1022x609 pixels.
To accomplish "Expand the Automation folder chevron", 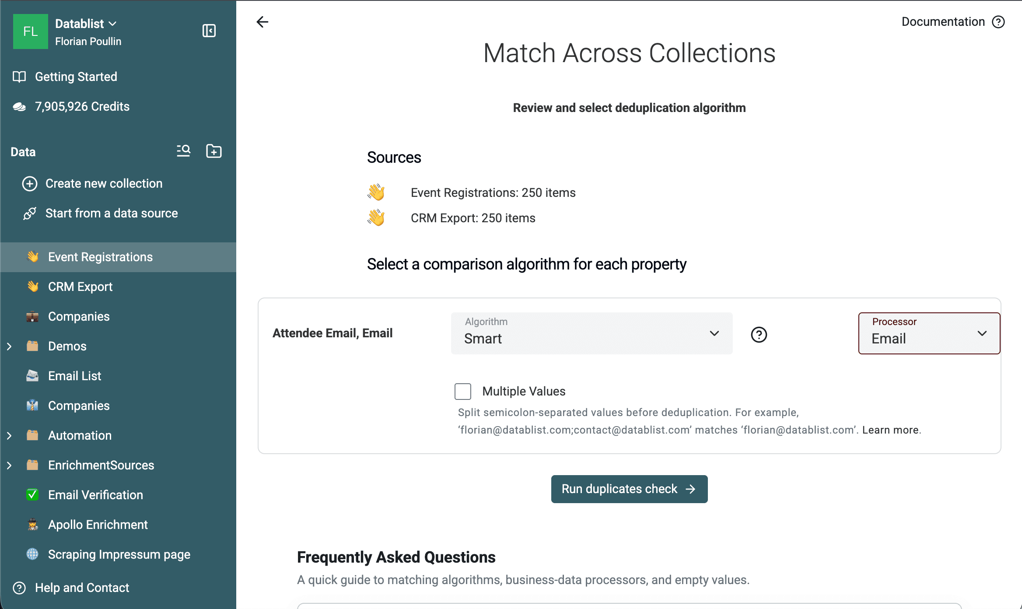I will 9,436.
